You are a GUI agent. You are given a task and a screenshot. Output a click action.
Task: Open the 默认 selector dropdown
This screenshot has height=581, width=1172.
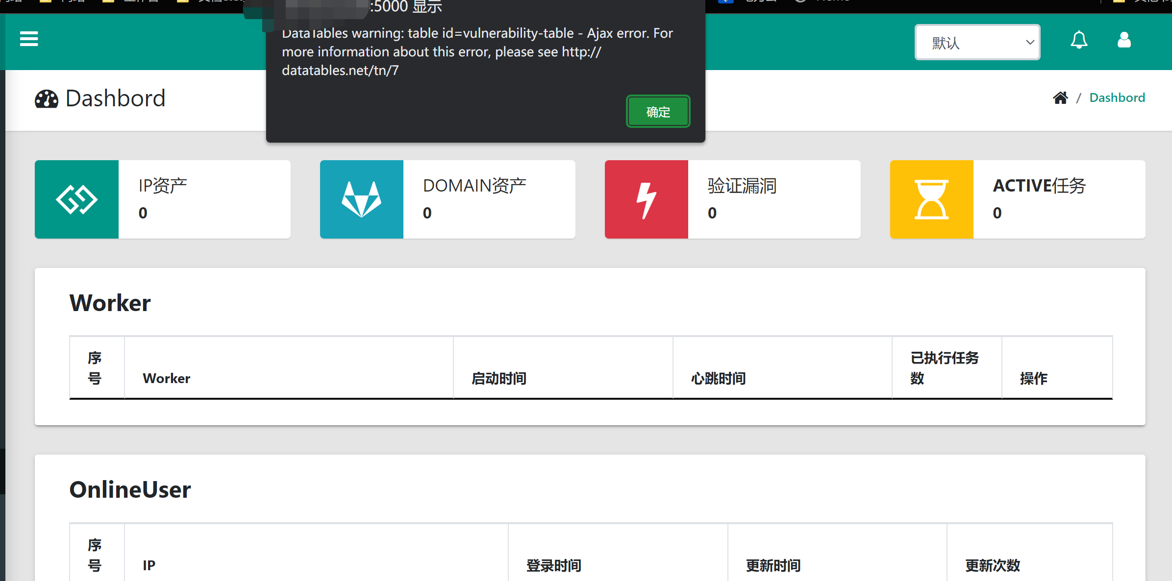point(977,42)
